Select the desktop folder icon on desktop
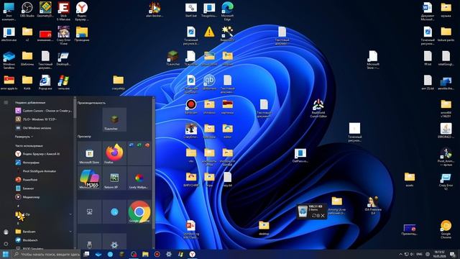Screen dimensions: 460x259 click(264, 228)
